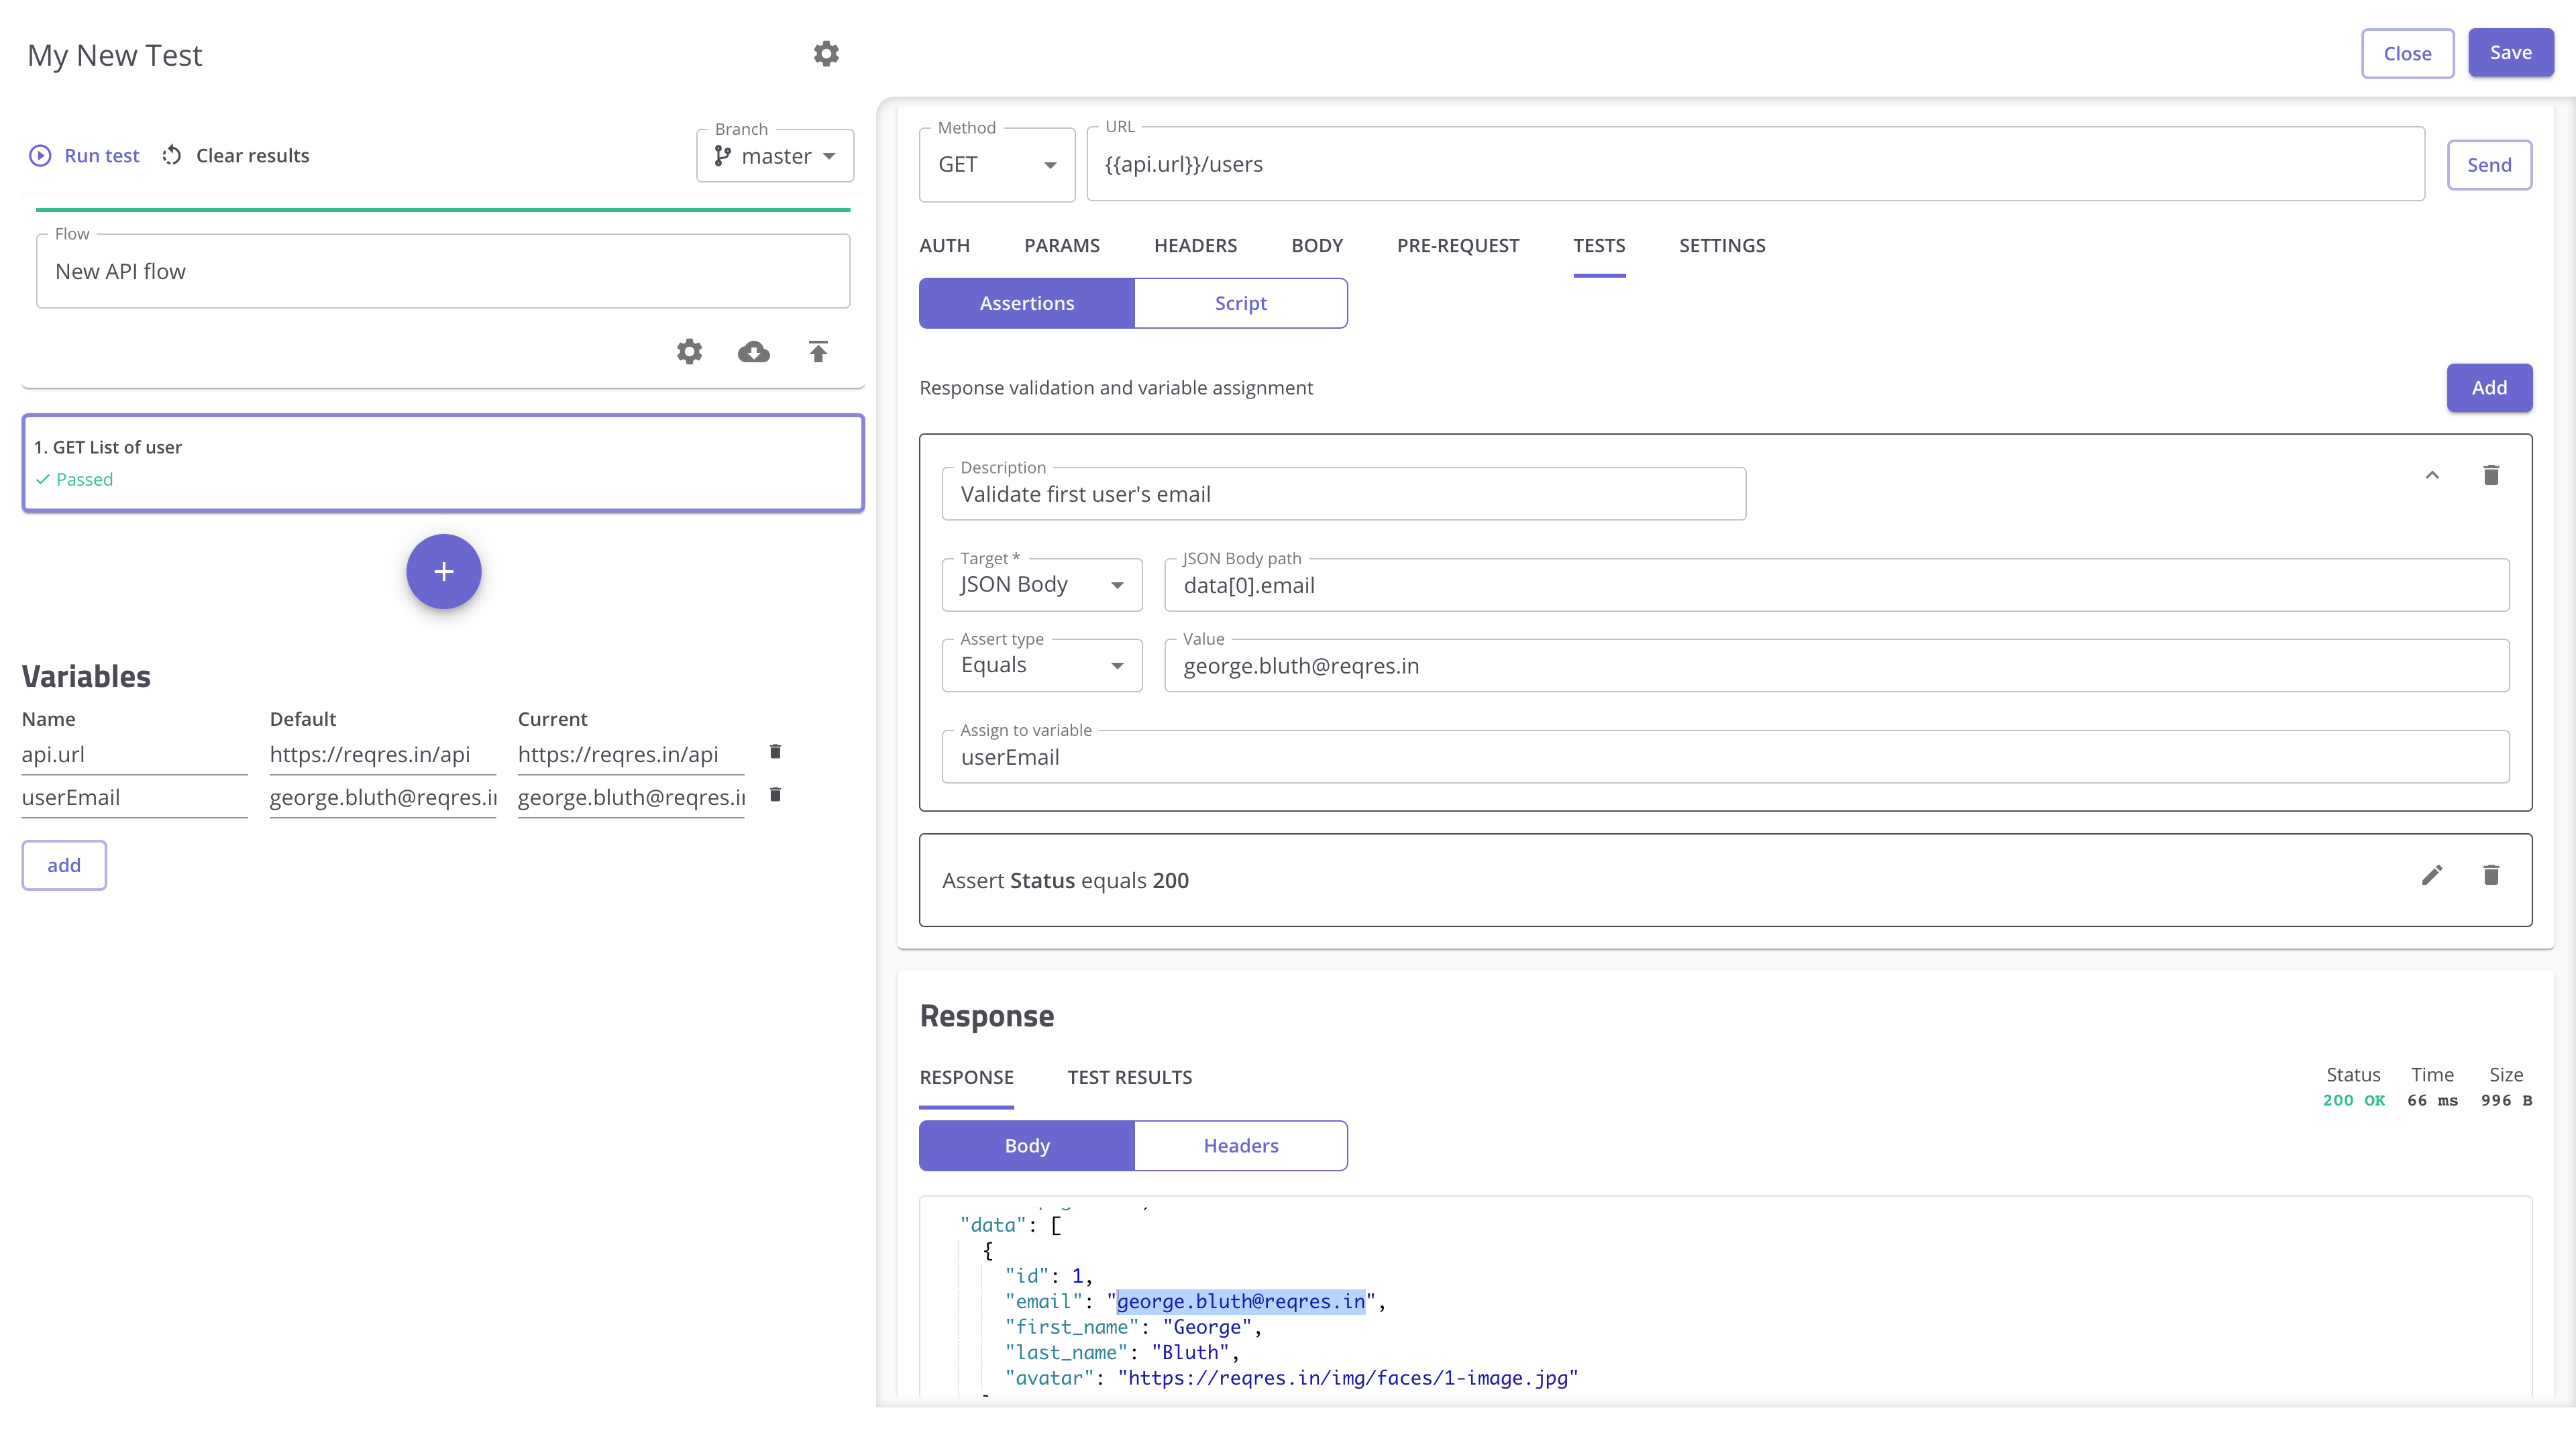Send the request with Send button
Viewport: 2576px width, 1449px height.
pyautogui.click(x=2489, y=165)
